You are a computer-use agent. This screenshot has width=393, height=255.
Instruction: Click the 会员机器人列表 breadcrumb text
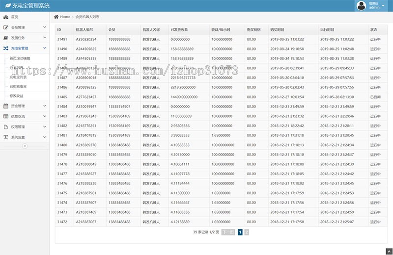coord(87,17)
